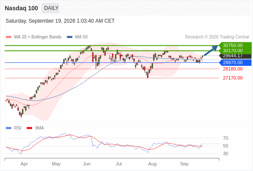Click the date and time stamp text

pyautogui.click(x=60, y=21)
